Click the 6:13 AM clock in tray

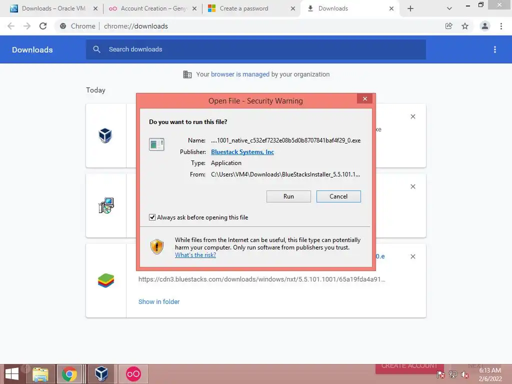click(x=490, y=370)
